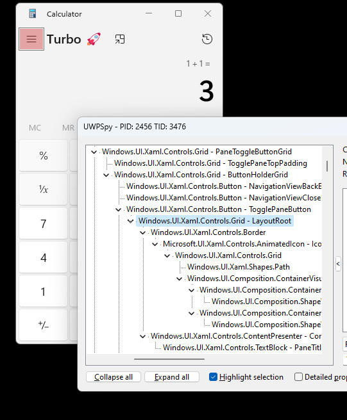Screen dimensions: 347x420
Task: Minimize the Calculator window
Action: 149,13
